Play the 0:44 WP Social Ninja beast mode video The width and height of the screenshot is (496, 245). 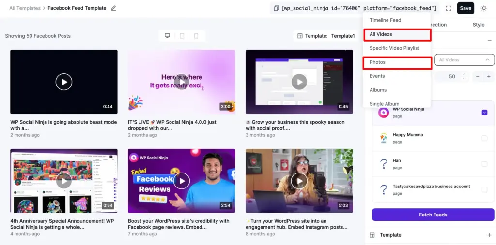pos(64,82)
